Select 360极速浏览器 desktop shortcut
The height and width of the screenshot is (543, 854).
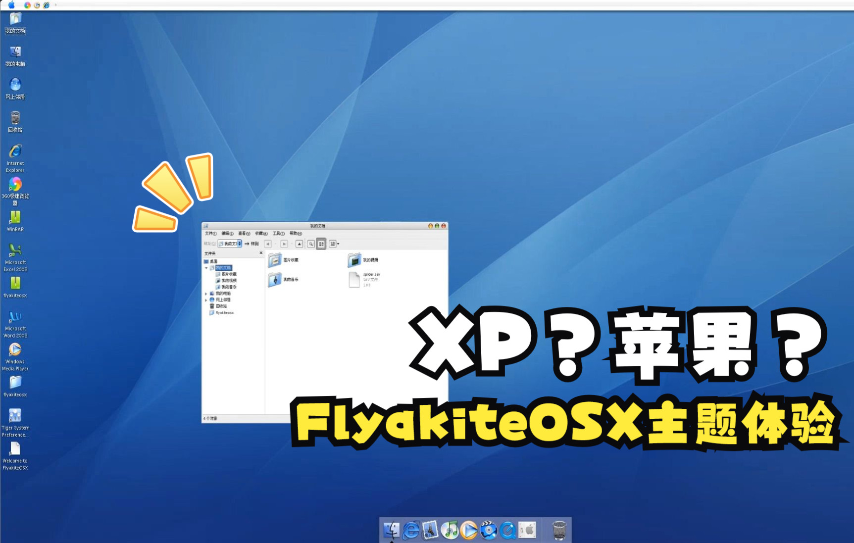pyautogui.click(x=15, y=192)
